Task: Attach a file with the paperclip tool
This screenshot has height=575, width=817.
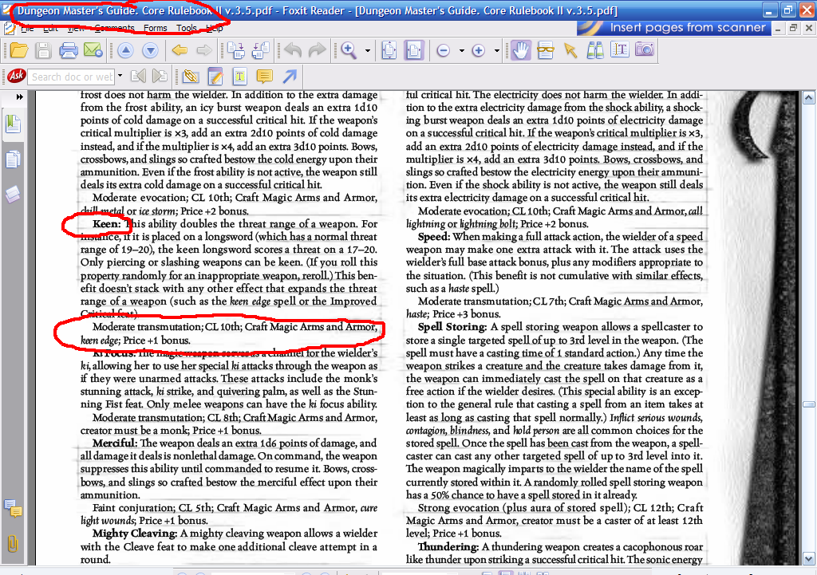Action: tap(191, 77)
